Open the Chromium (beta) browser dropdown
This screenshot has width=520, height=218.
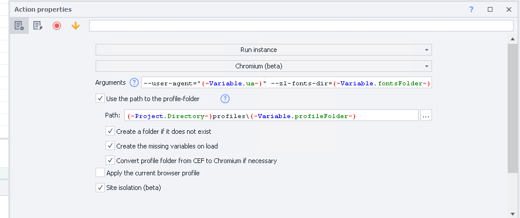(264, 66)
